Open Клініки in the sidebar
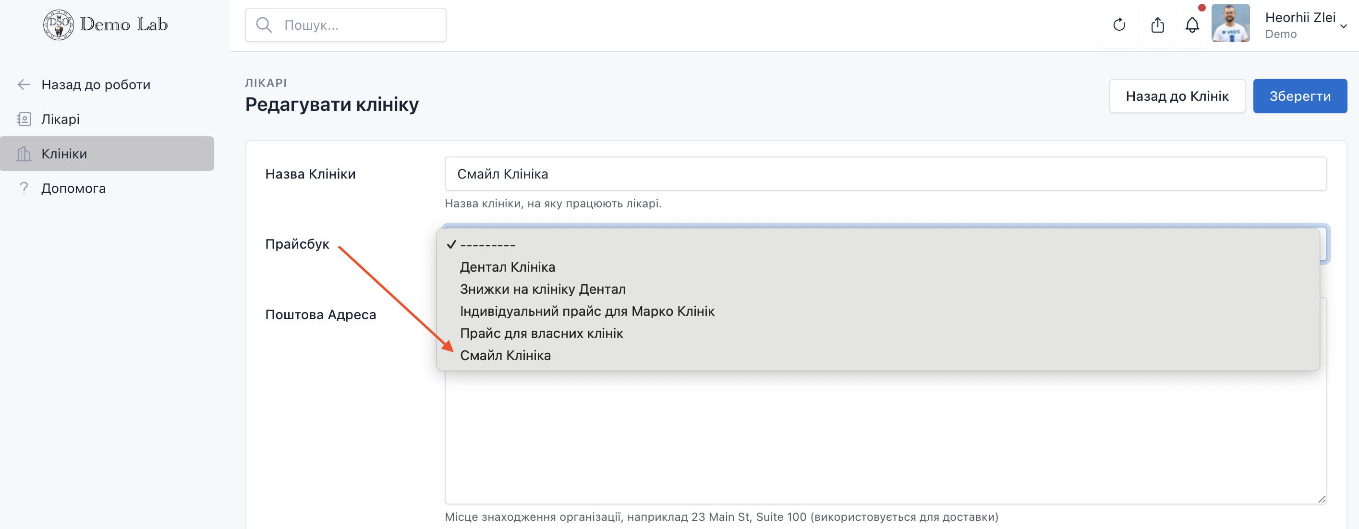The image size is (1359, 529). coord(64,154)
